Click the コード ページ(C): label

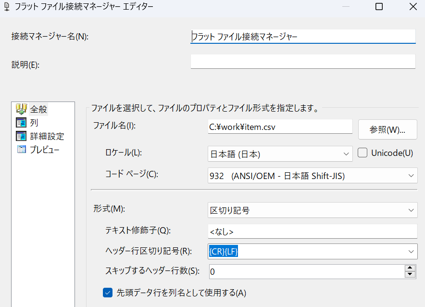131,174
